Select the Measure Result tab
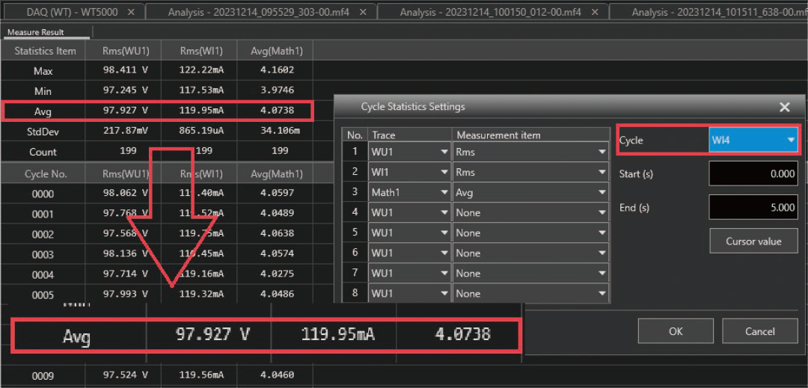Image resolution: width=808 pixels, height=388 pixels. click(x=36, y=32)
